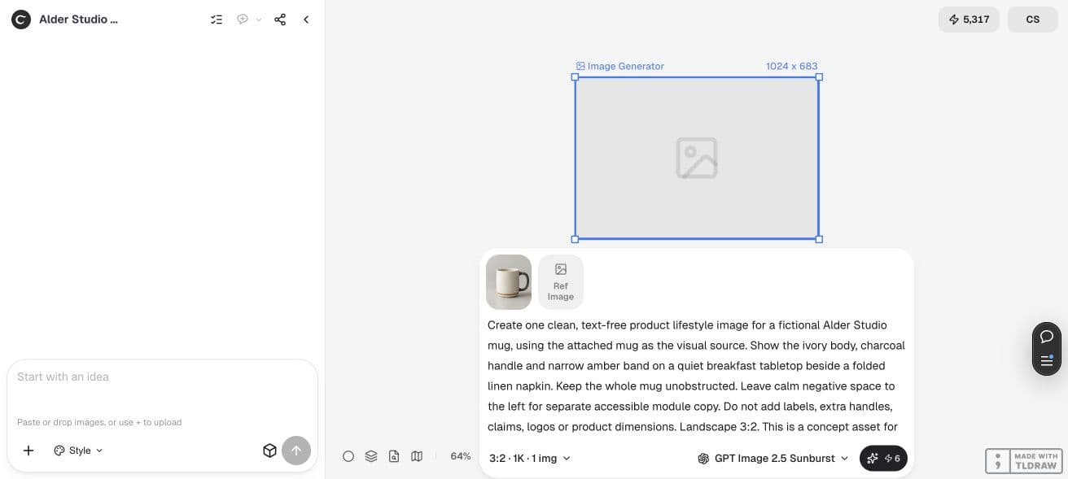Open the attached mug thumbnail
The height and width of the screenshot is (479, 1068).
point(509,282)
